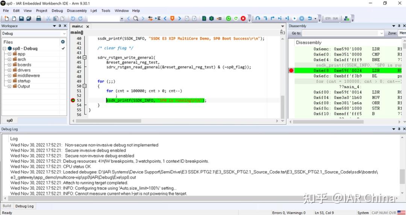Click the Print toolbar icon
The width and height of the screenshot is (406, 215).
38,18
